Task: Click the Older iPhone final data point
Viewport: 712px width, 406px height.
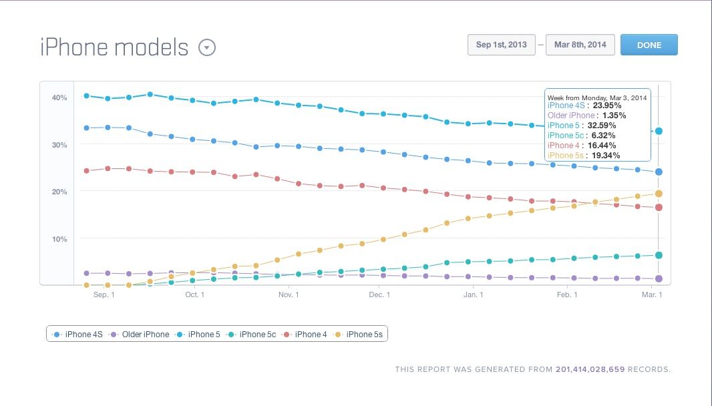Action: coord(659,278)
